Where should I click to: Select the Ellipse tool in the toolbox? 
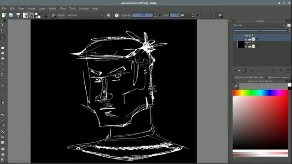pos(3,53)
